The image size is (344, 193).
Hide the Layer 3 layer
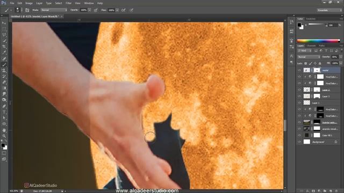299,96
